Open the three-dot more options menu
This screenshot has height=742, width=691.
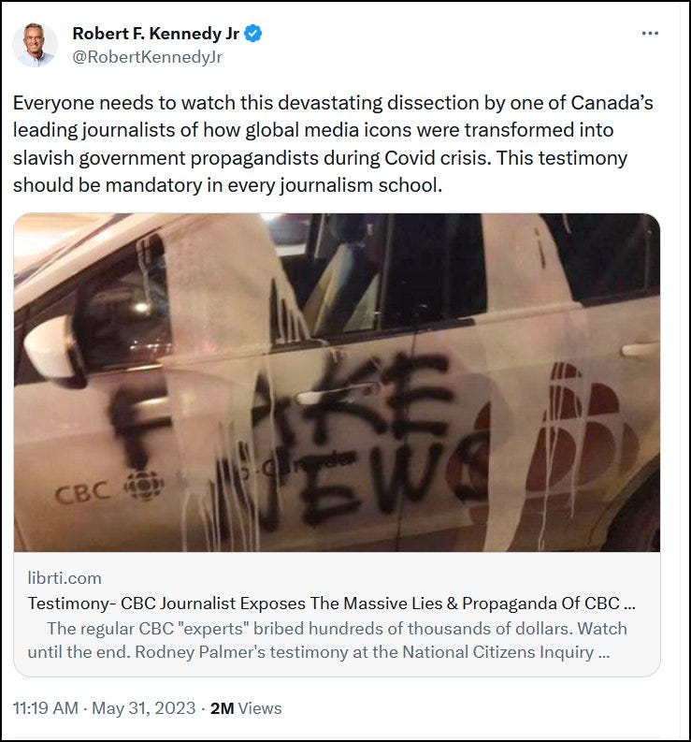click(x=650, y=33)
